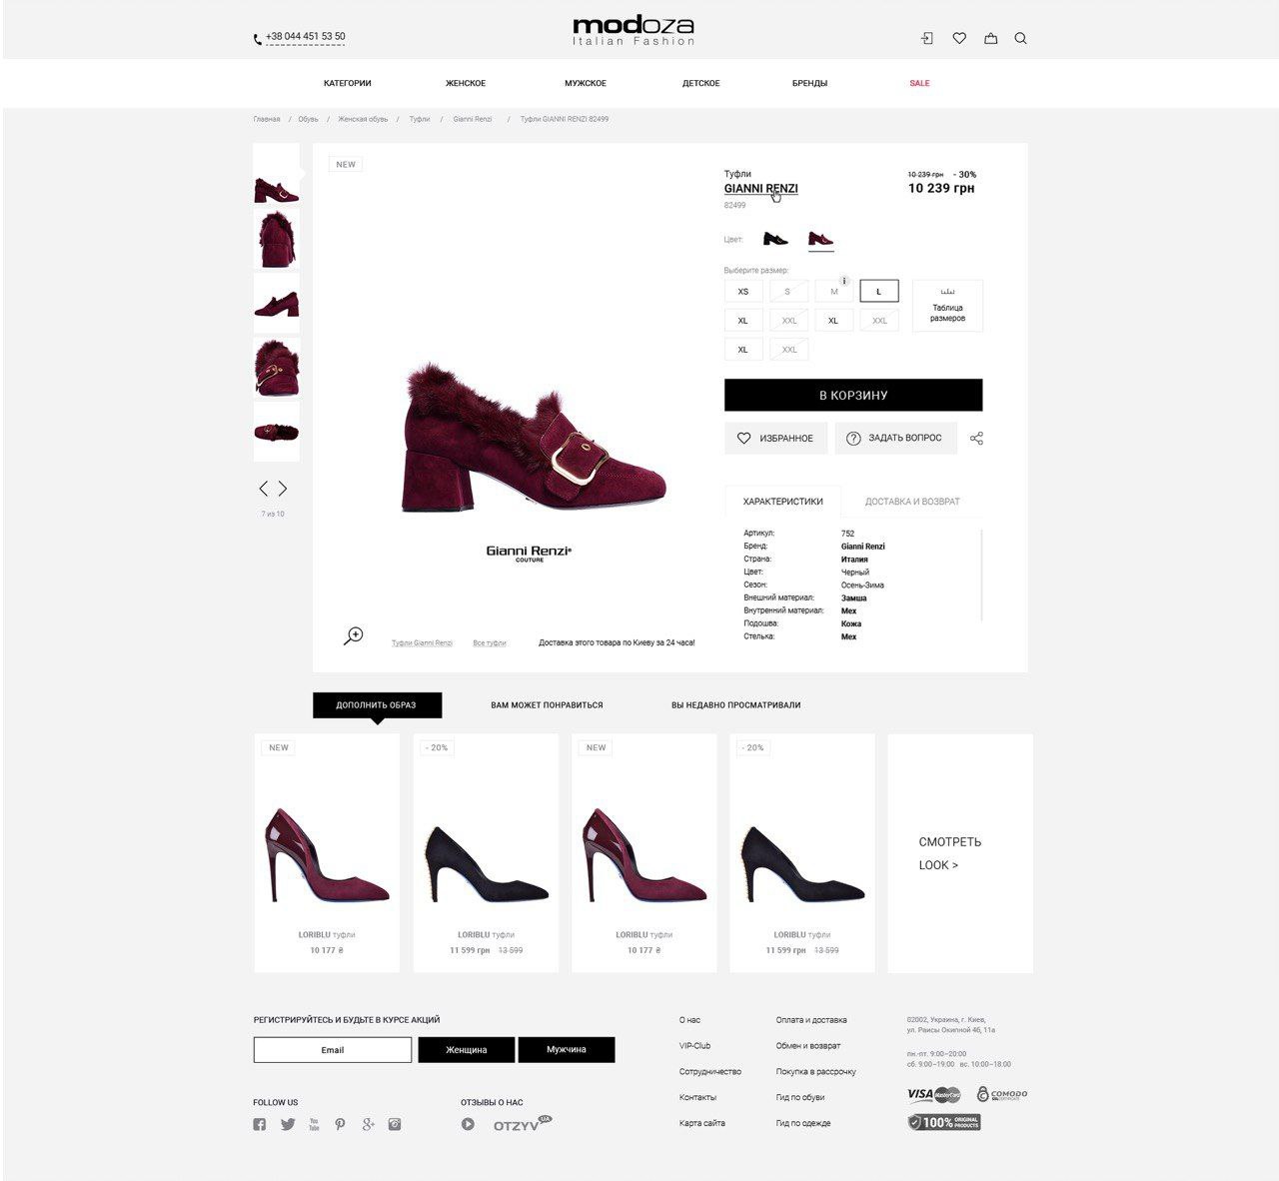Open the Twitter icon under Follow Us

[288, 1124]
